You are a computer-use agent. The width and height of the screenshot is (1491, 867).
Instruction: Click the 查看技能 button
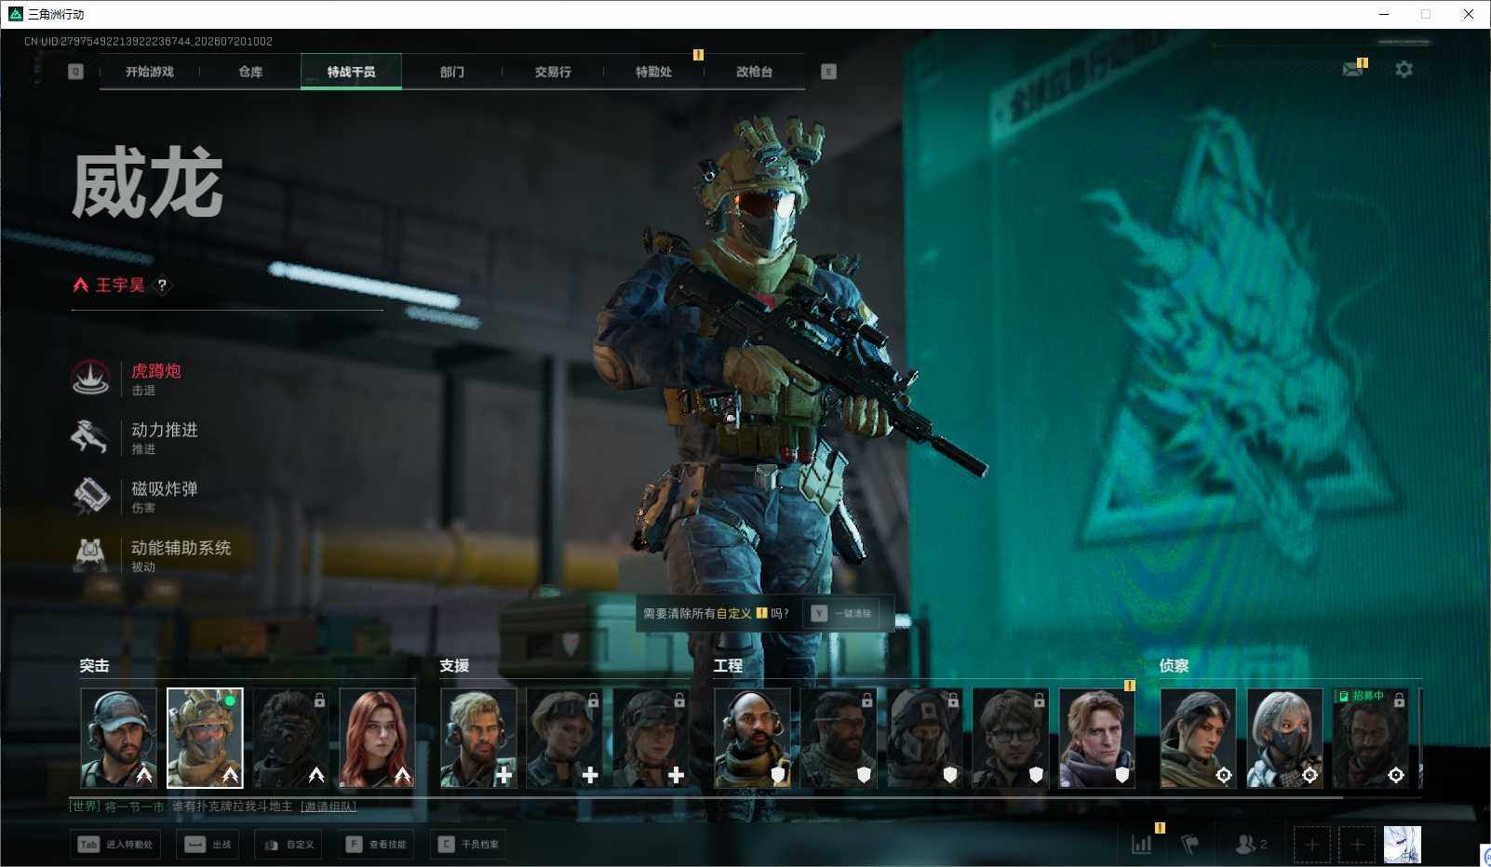coord(376,845)
